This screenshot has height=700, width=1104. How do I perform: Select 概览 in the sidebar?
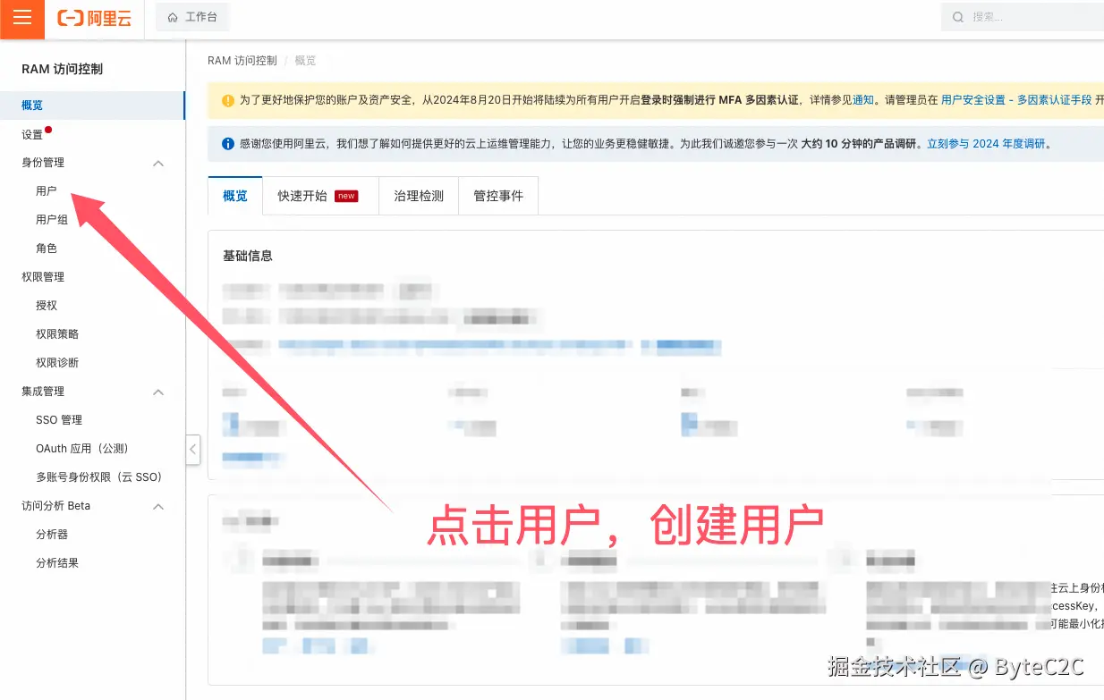point(92,105)
